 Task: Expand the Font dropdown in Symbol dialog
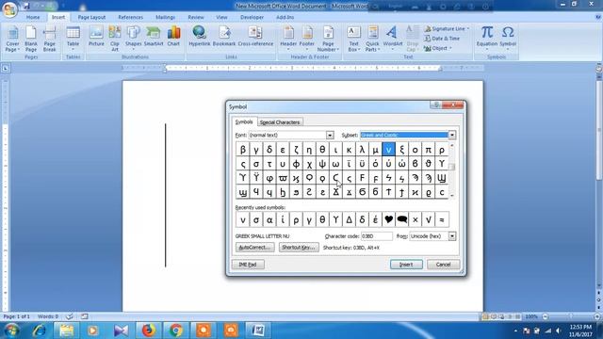[x=330, y=135]
